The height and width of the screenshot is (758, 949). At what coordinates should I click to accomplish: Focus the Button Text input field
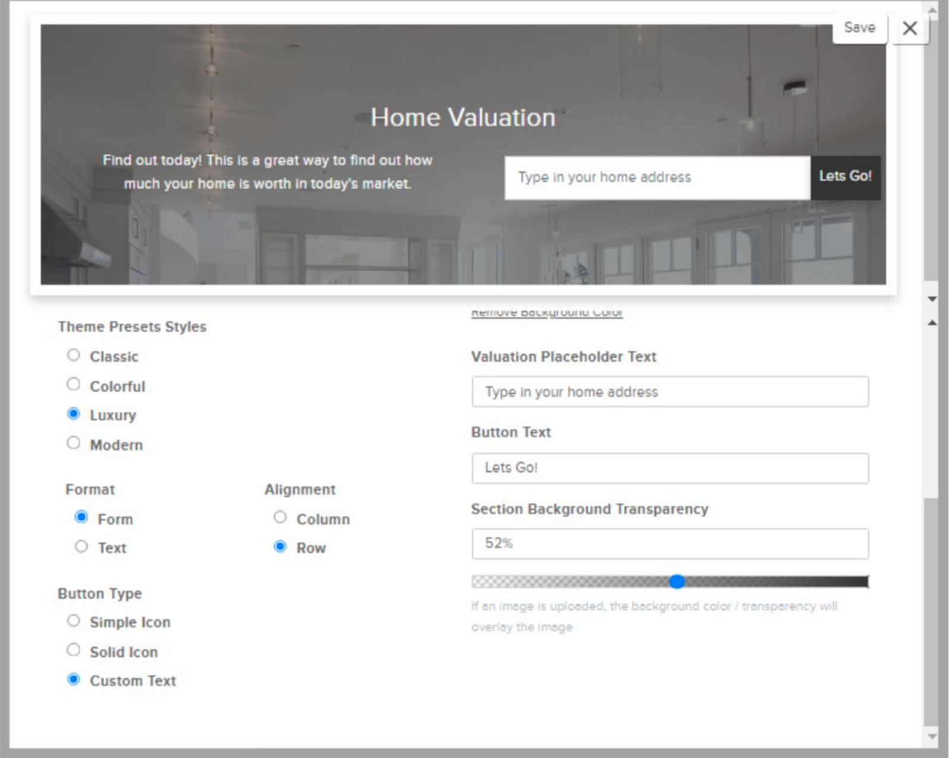(x=670, y=468)
